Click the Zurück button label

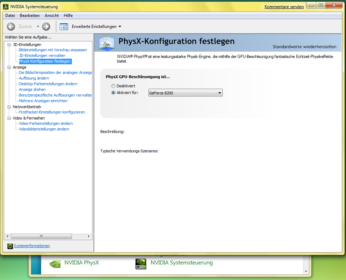pyautogui.click(x=25, y=27)
